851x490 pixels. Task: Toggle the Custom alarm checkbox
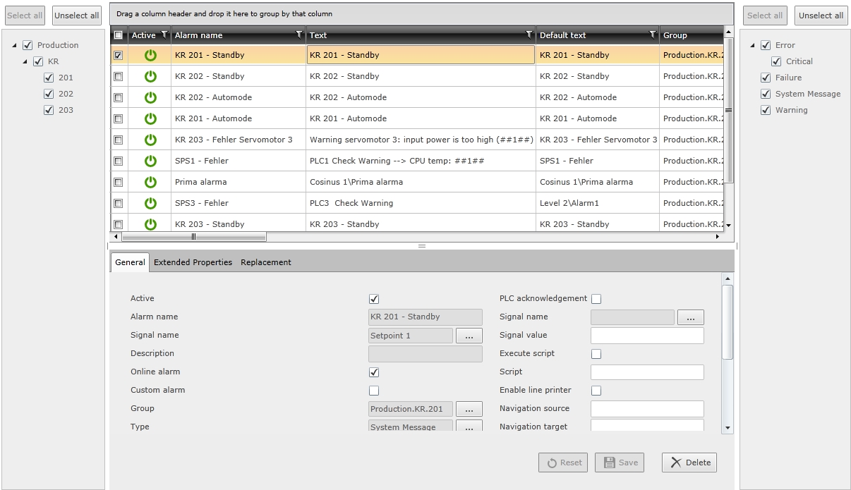pos(374,391)
